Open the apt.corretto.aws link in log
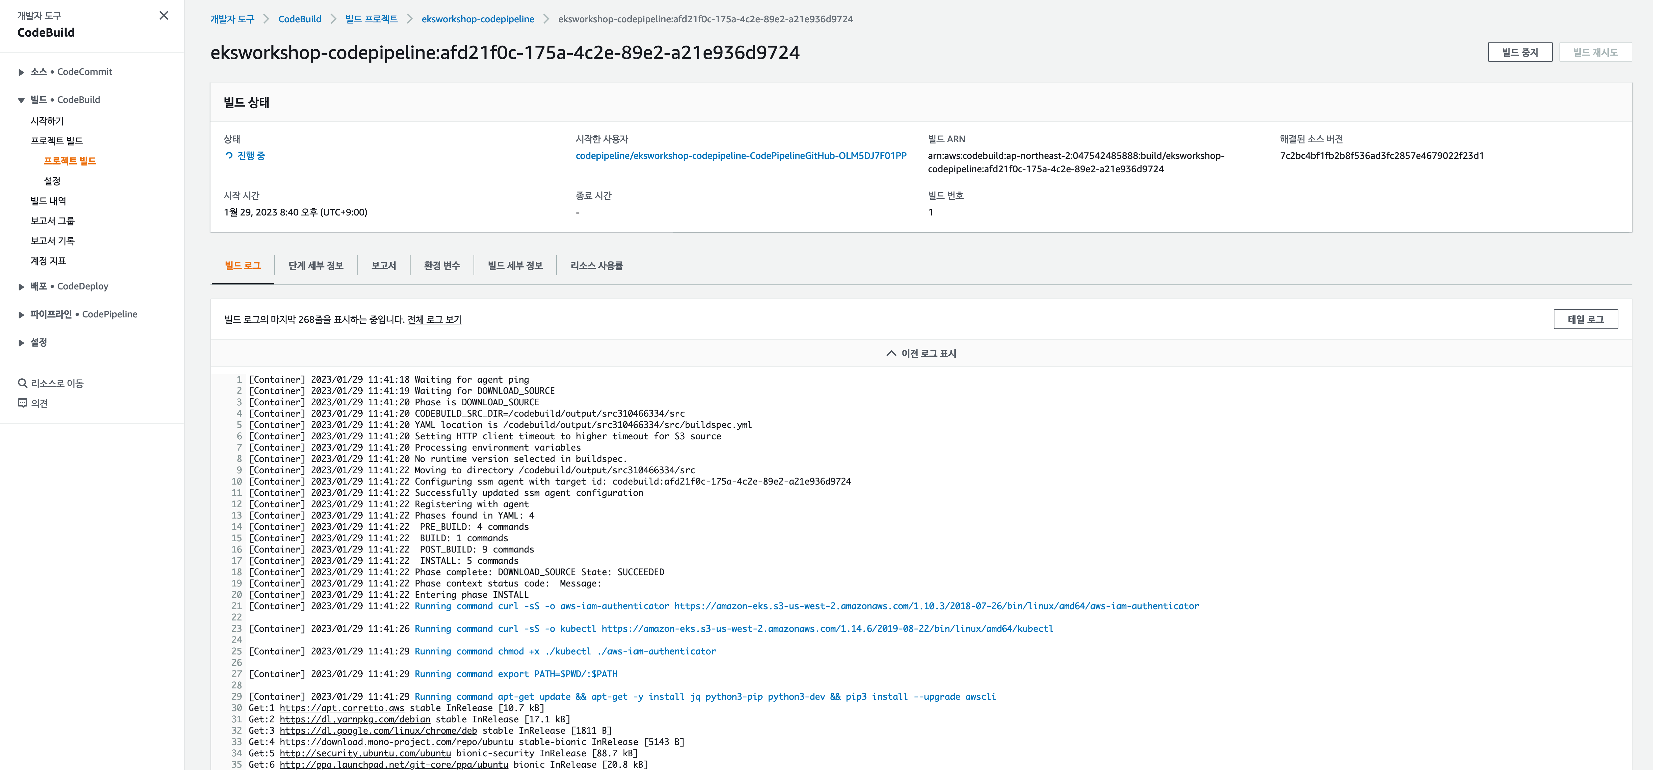The width and height of the screenshot is (1653, 770). click(342, 708)
